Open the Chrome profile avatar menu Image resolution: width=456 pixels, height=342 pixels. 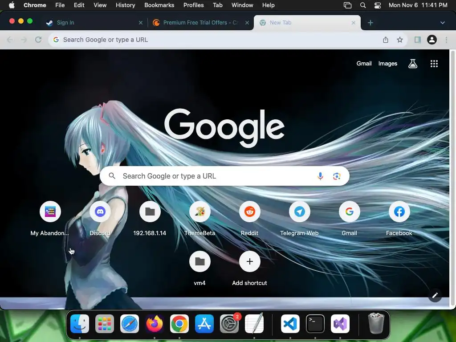pyautogui.click(x=432, y=40)
